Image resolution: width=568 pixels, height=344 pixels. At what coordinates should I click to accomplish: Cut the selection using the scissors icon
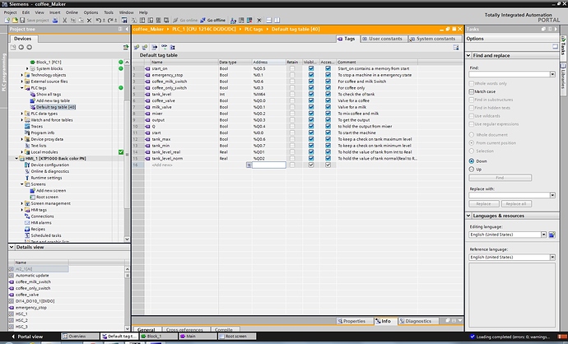[x=64, y=21]
